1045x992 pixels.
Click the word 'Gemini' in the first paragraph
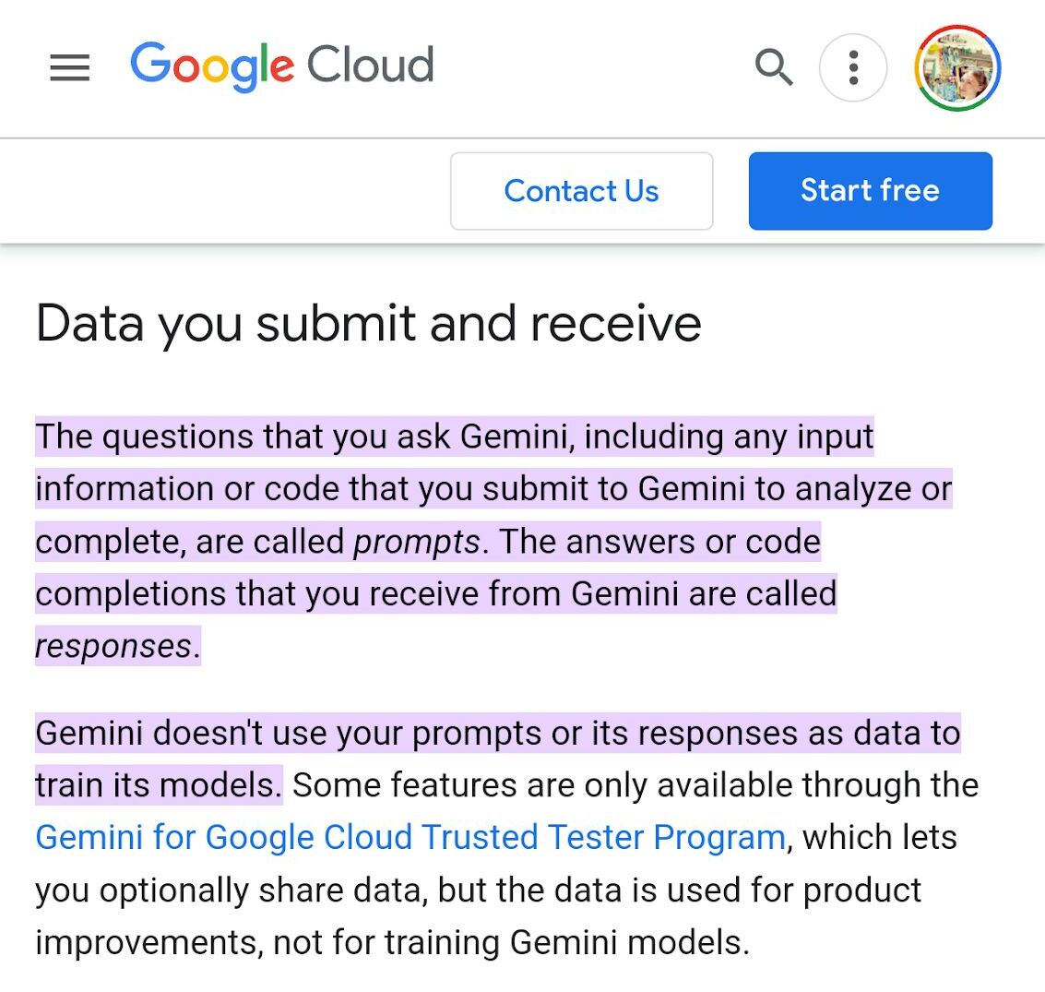click(516, 436)
